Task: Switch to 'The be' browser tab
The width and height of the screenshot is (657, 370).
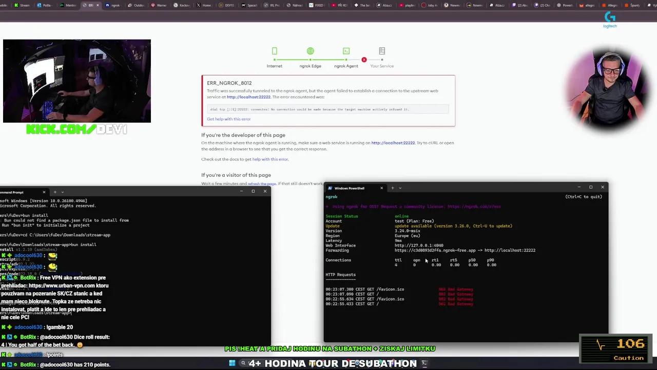Action: tap(363, 5)
